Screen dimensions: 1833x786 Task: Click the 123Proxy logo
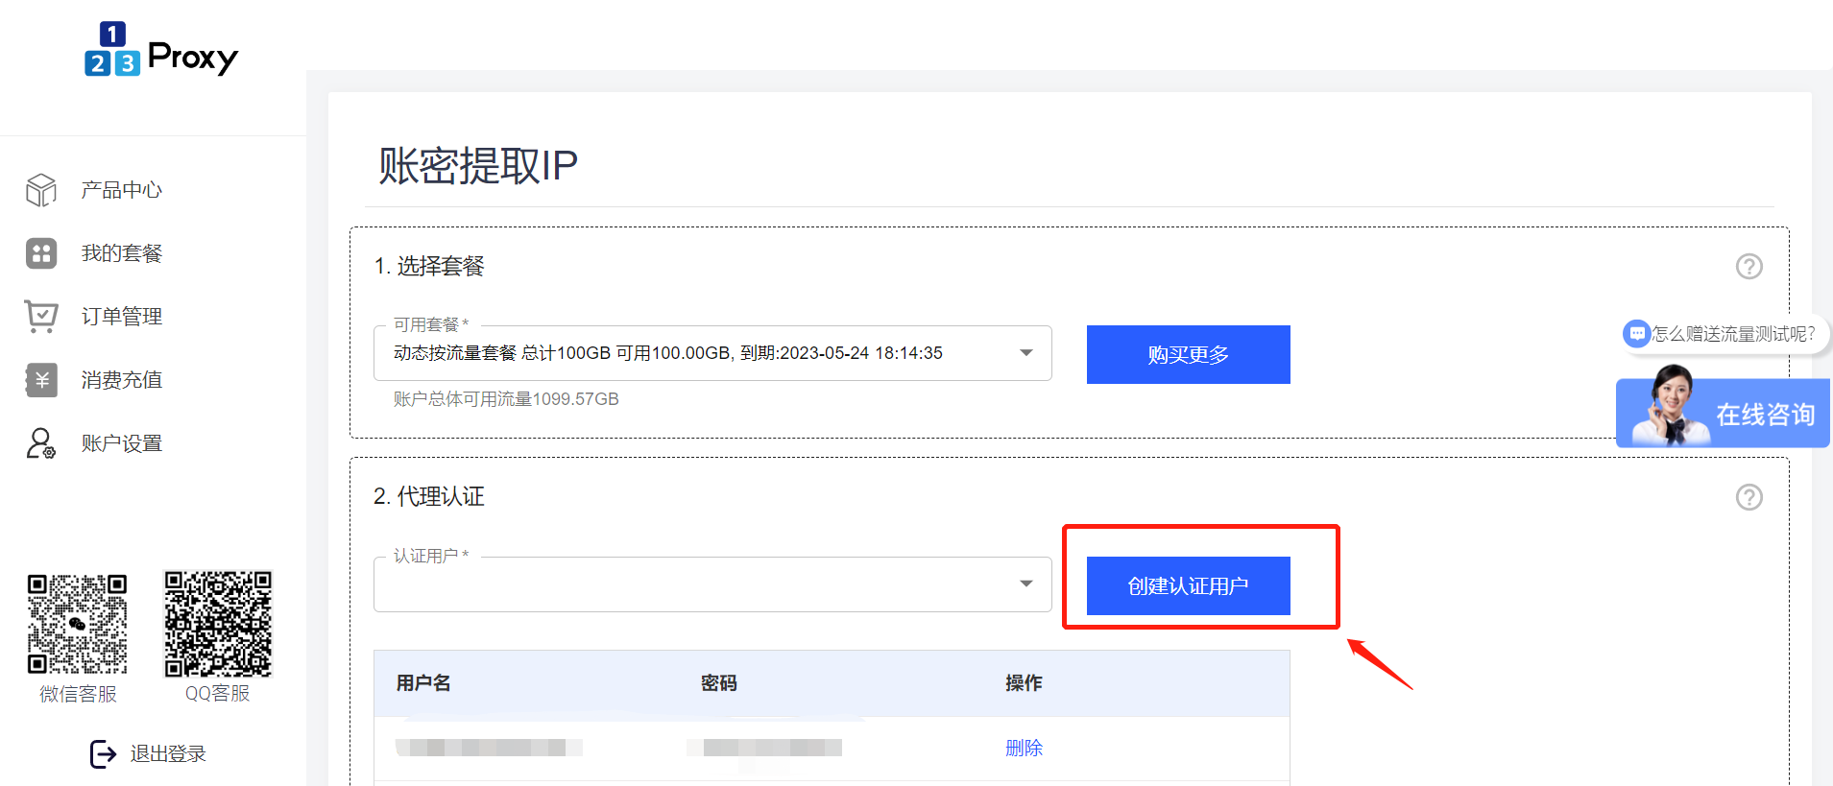tap(160, 50)
